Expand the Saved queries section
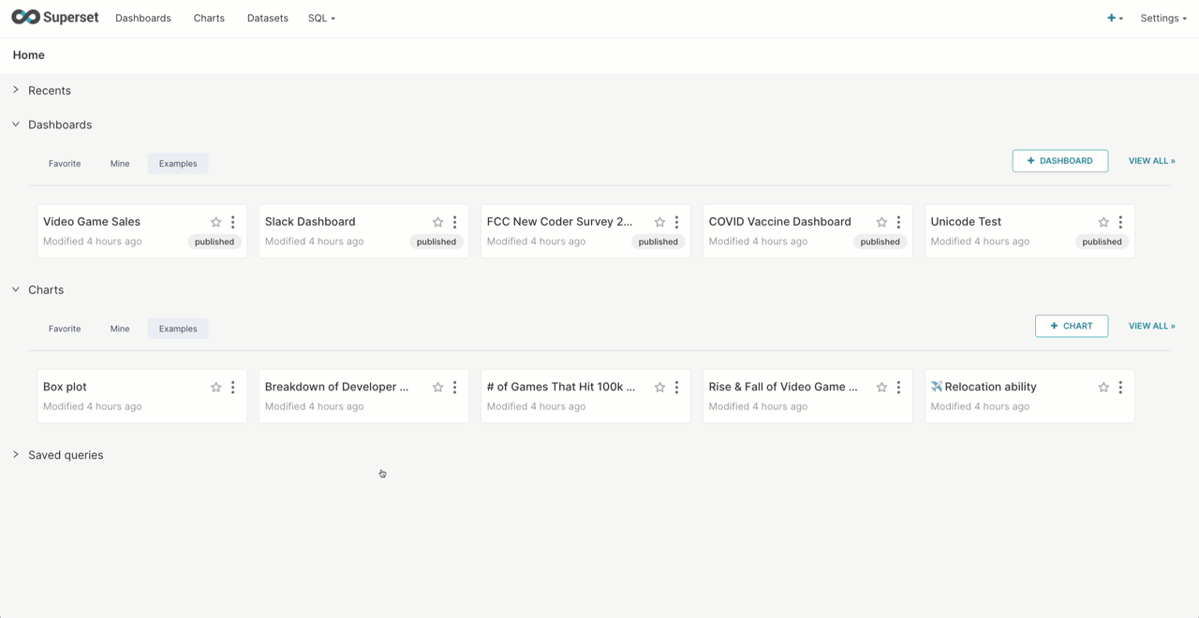This screenshot has width=1199, height=618. coord(65,455)
